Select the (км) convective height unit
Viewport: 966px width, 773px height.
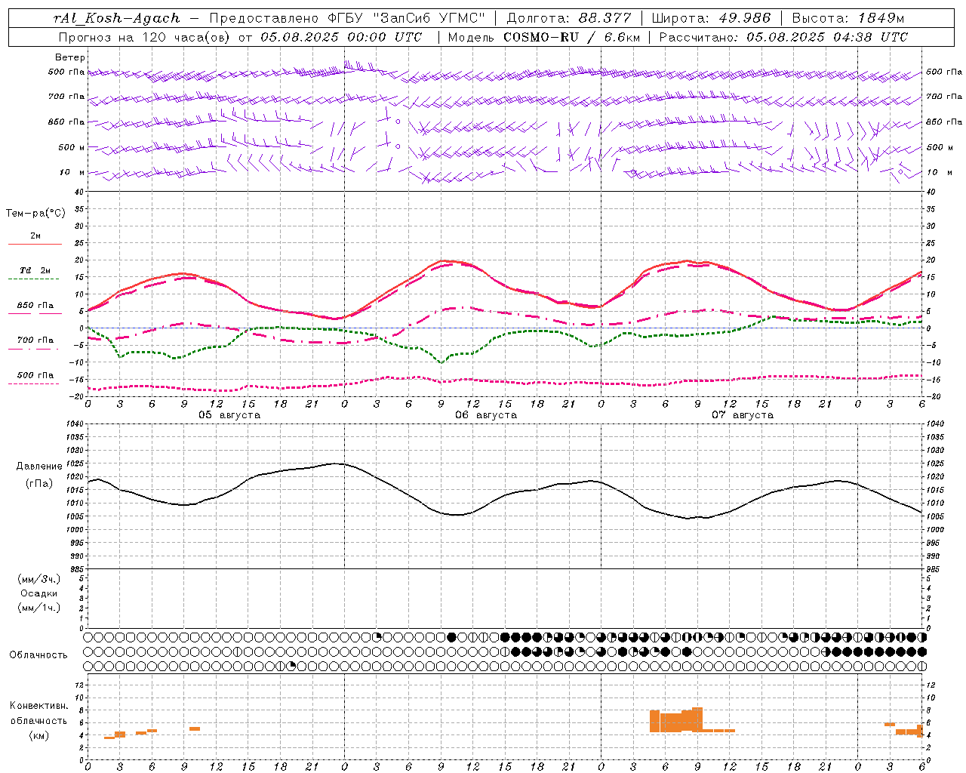(x=39, y=735)
